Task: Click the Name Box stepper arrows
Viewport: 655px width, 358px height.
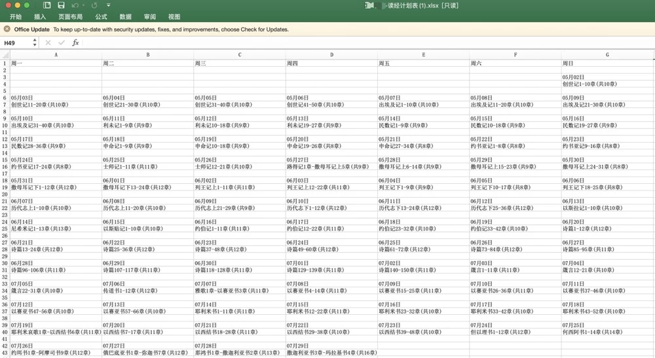Action: click(x=35, y=43)
